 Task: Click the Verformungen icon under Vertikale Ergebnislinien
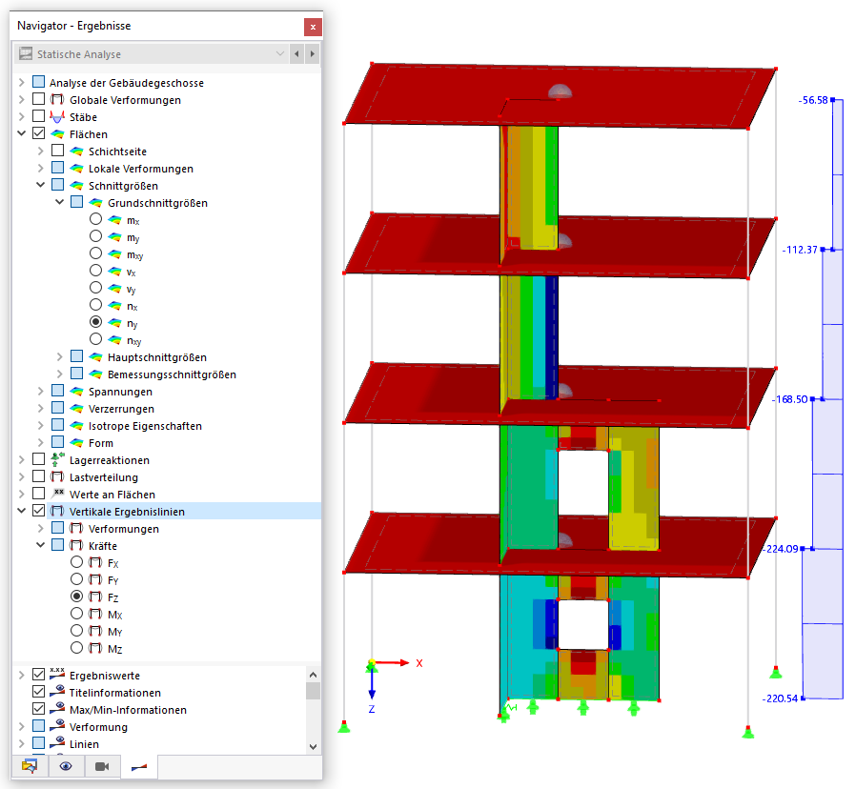76,529
